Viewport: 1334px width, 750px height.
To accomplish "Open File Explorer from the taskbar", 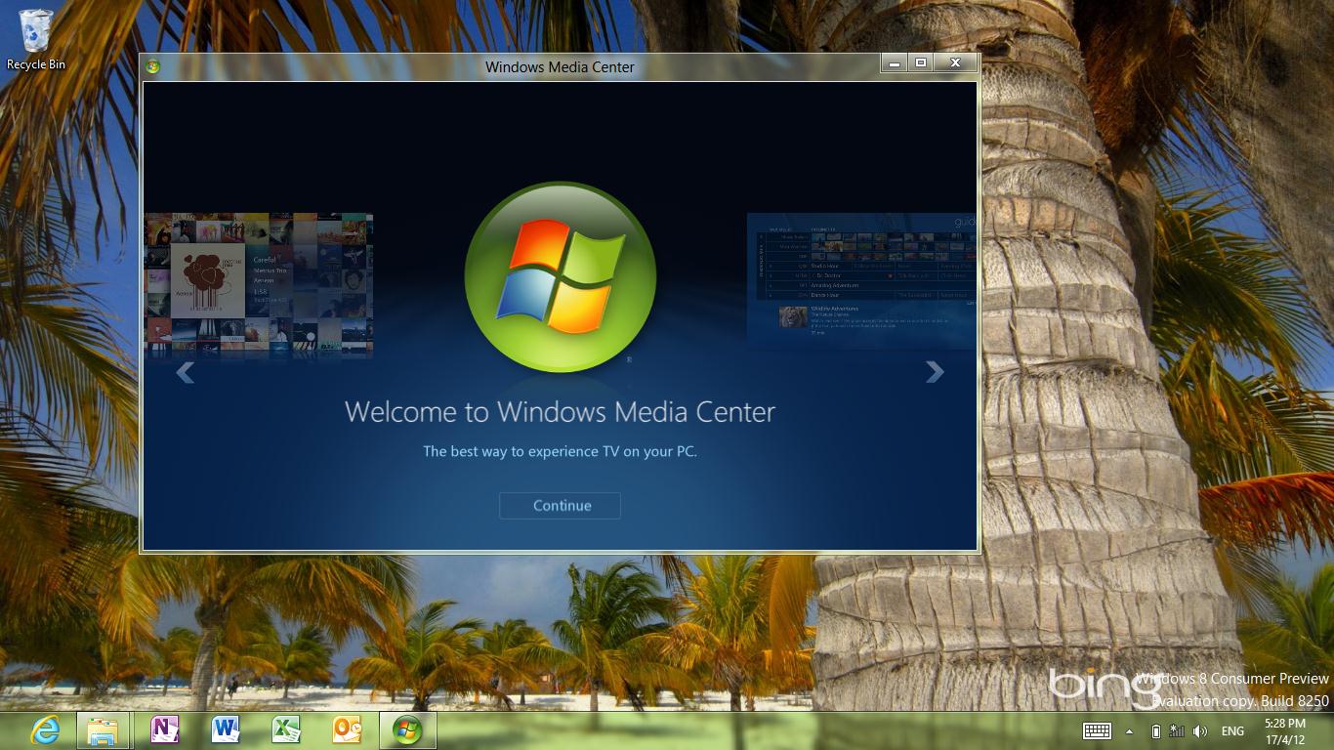I will tap(103, 730).
